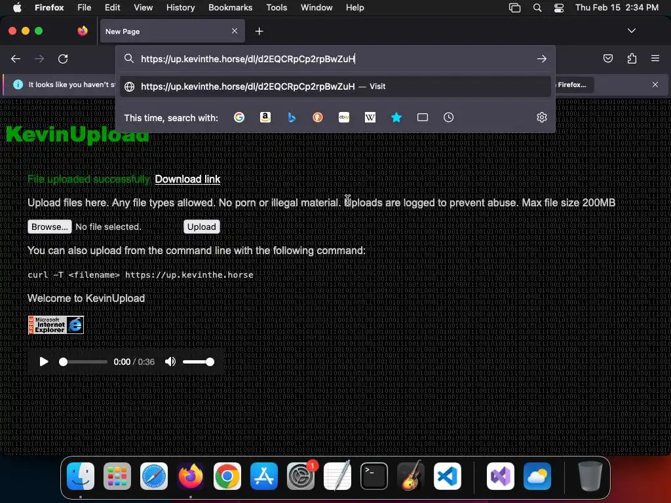Image resolution: width=671 pixels, height=503 pixels.
Task: Open a new tab with plus button
Action: tap(259, 31)
